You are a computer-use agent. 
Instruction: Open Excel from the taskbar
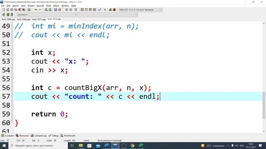point(141,146)
